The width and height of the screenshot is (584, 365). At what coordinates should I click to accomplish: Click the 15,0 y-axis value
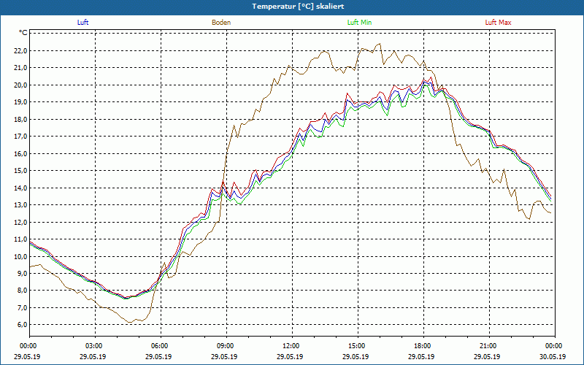click(21, 171)
